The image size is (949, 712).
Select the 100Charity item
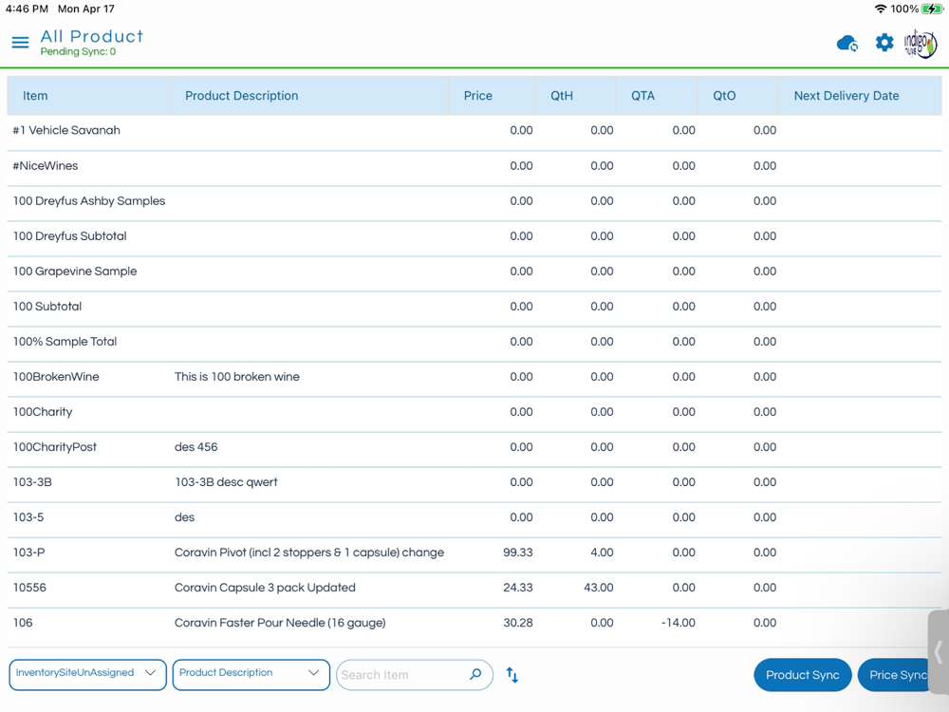click(x=43, y=412)
